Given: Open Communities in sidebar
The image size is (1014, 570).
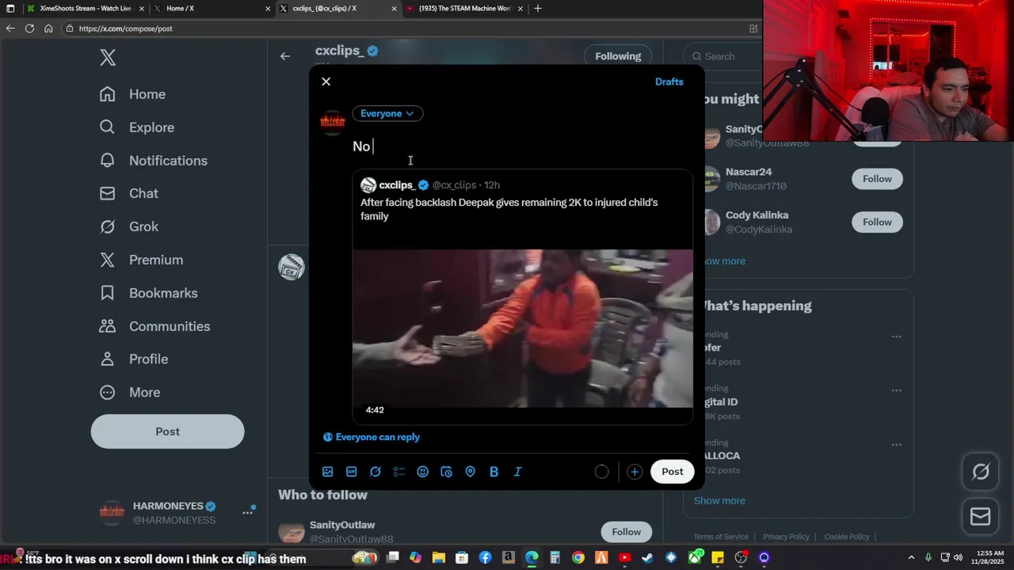Looking at the screenshot, I should (x=155, y=326).
